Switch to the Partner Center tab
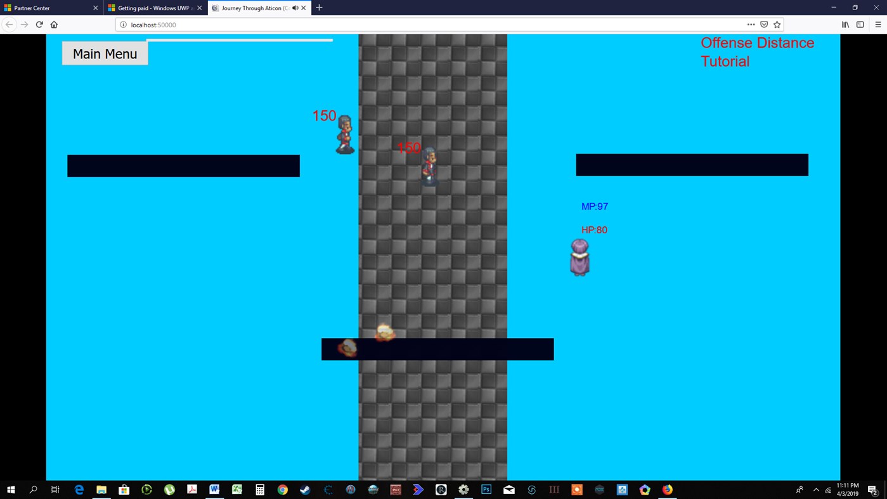The image size is (887, 499). coord(38,8)
